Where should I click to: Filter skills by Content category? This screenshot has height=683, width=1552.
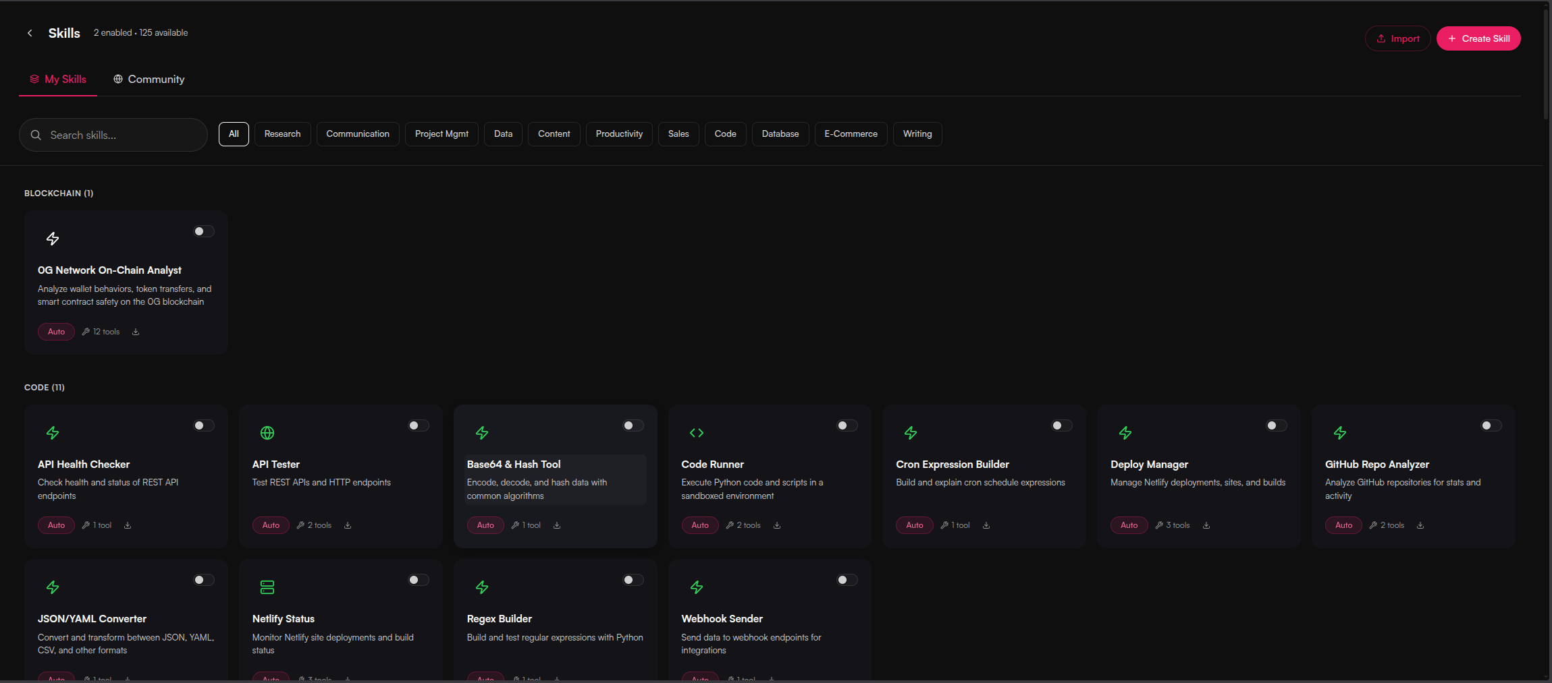[554, 134]
